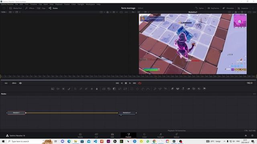Add a Matte Control node

click(114, 89)
